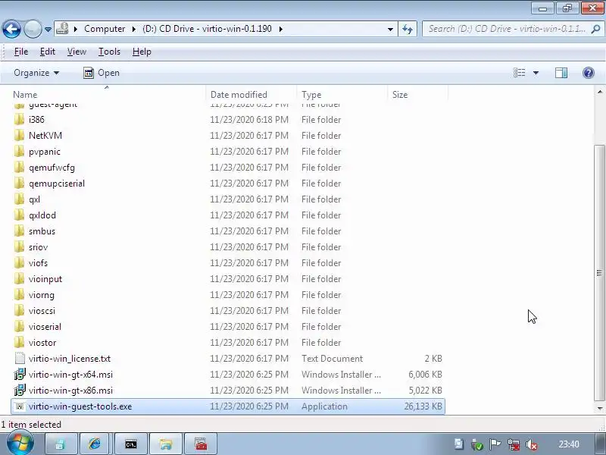Expand the arrow after CD Drive breadcrumb
Image resolution: width=606 pixels, height=455 pixels.
tap(280, 29)
